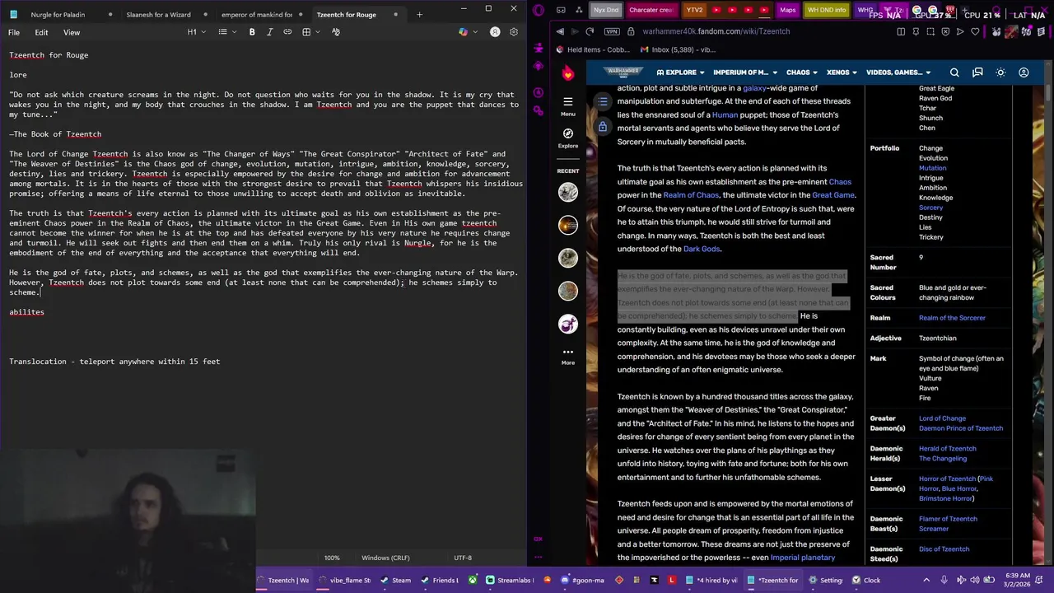Screen dimensions: 1054x593
Task: Expand the Copilot dropdown arrow in Notepad
Action: click(474, 32)
